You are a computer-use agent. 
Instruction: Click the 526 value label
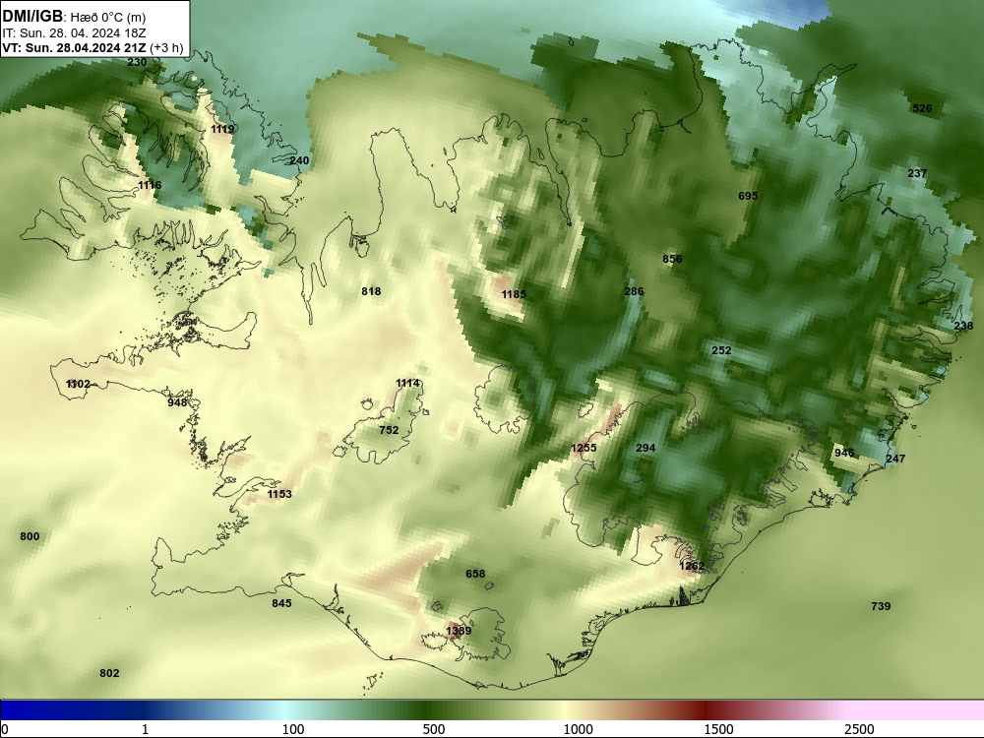pyautogui.click(x=922, y=108)
